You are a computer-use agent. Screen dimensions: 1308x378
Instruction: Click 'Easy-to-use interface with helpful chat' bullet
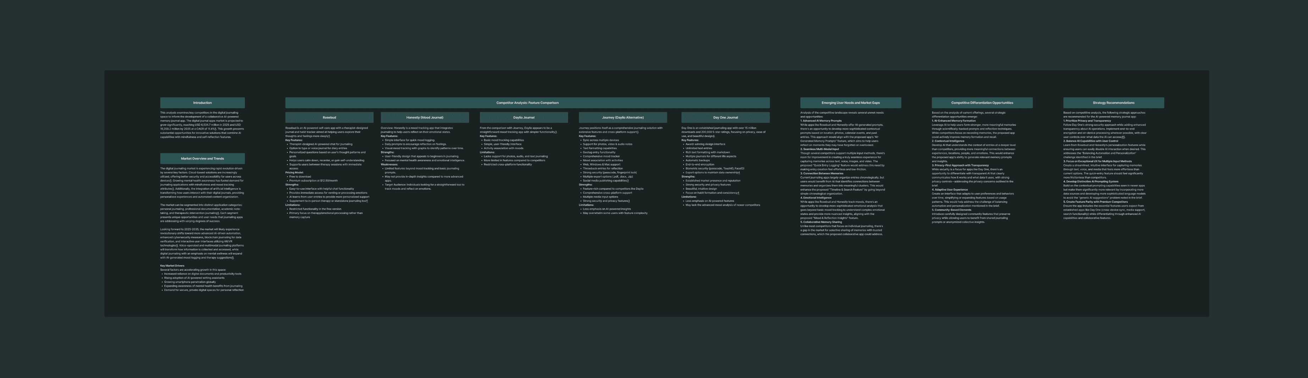pos(321,189)
